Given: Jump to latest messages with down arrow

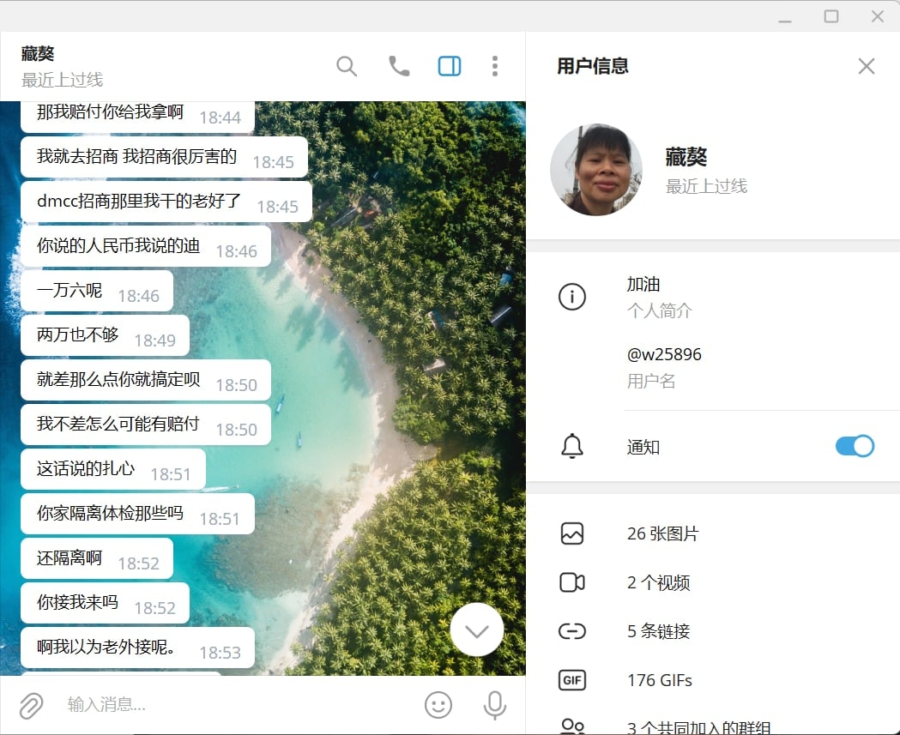Looking at the screenshot, I should (477, 630).
